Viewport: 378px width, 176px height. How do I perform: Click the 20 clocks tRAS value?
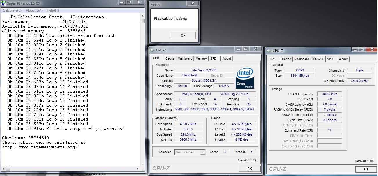pyautogui.click(x=330, y=120)
